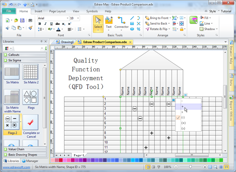Choose the (x) option in popup
The height and width of the screenshot is (172, 236).
tap(183, 128)
